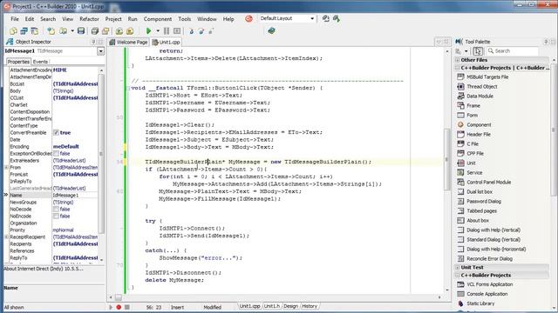This screenshot has height=313, width=558.
Task: Click the MSBuild Targets File icon
Action: (460, 77)
